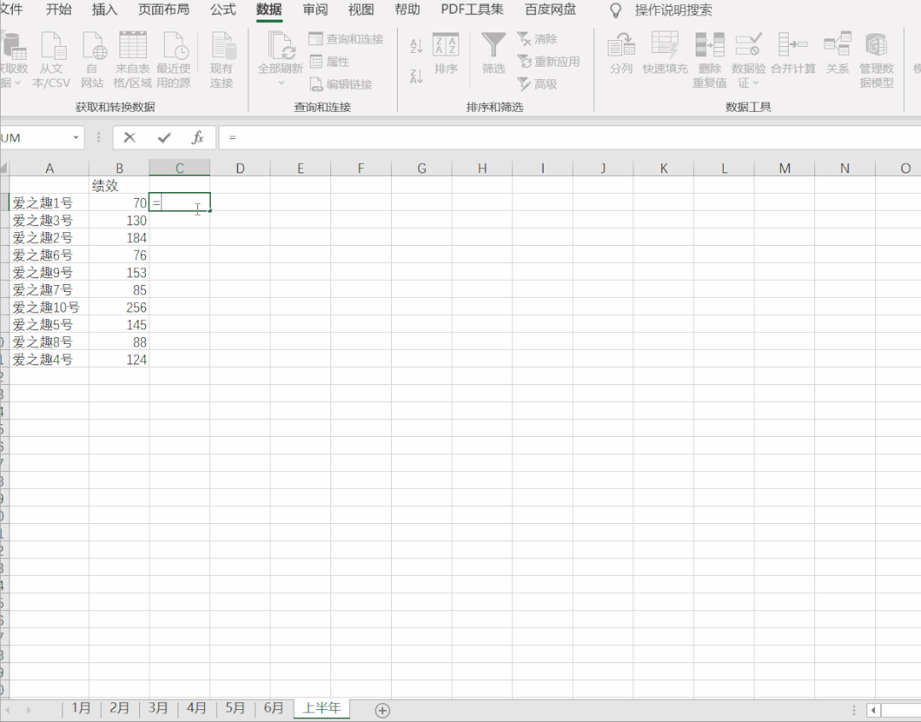Open the Formulas (公式) tab

tap(223, 9)
